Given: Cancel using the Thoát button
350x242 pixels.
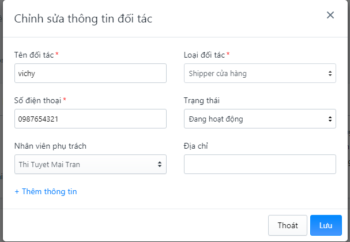Looking at the screenshot, I should point(288,225).
